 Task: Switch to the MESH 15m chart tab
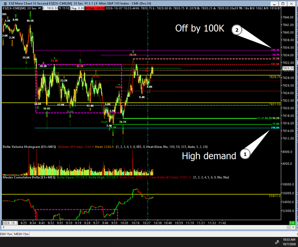[x=21, y=234]
